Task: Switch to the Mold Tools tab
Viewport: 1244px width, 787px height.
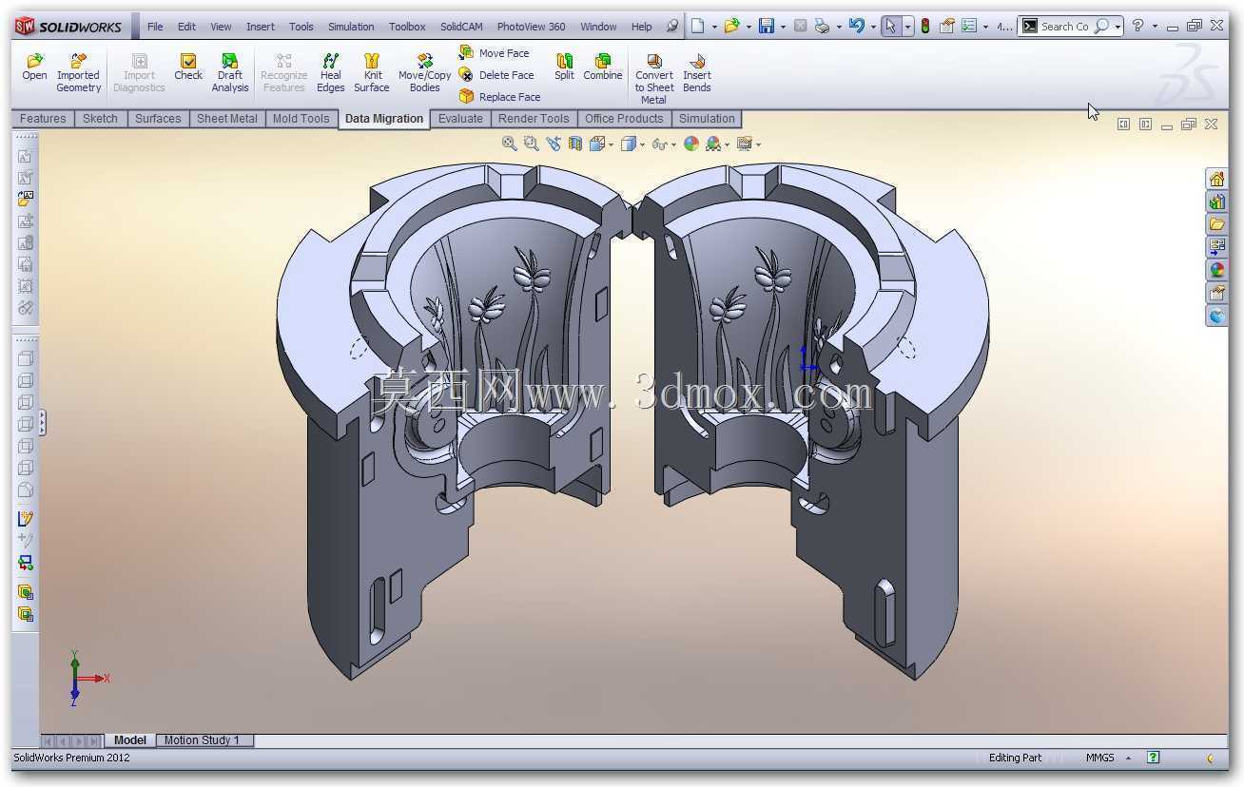Action: click(301, 119)
